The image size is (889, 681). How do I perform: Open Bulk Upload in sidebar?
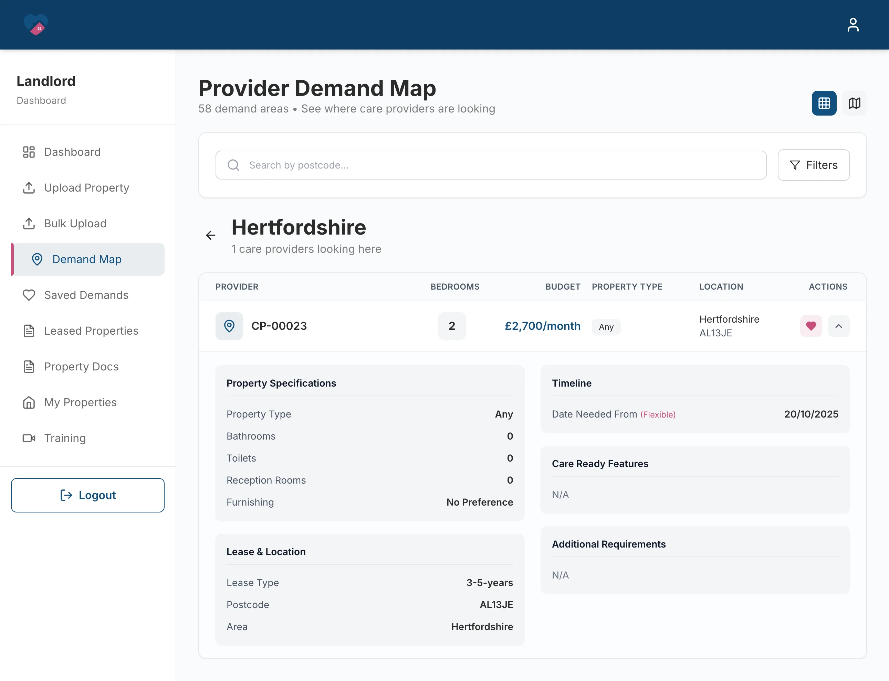(88, 223)
